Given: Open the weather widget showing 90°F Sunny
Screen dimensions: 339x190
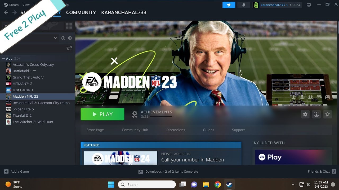Looking at the screenshot, I should [14, 184].
